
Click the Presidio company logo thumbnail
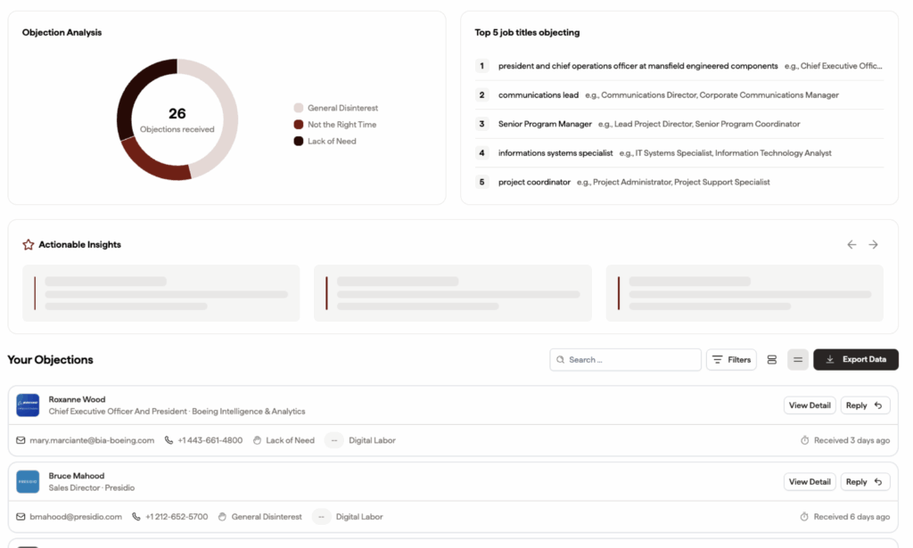[x=28, y=482]
